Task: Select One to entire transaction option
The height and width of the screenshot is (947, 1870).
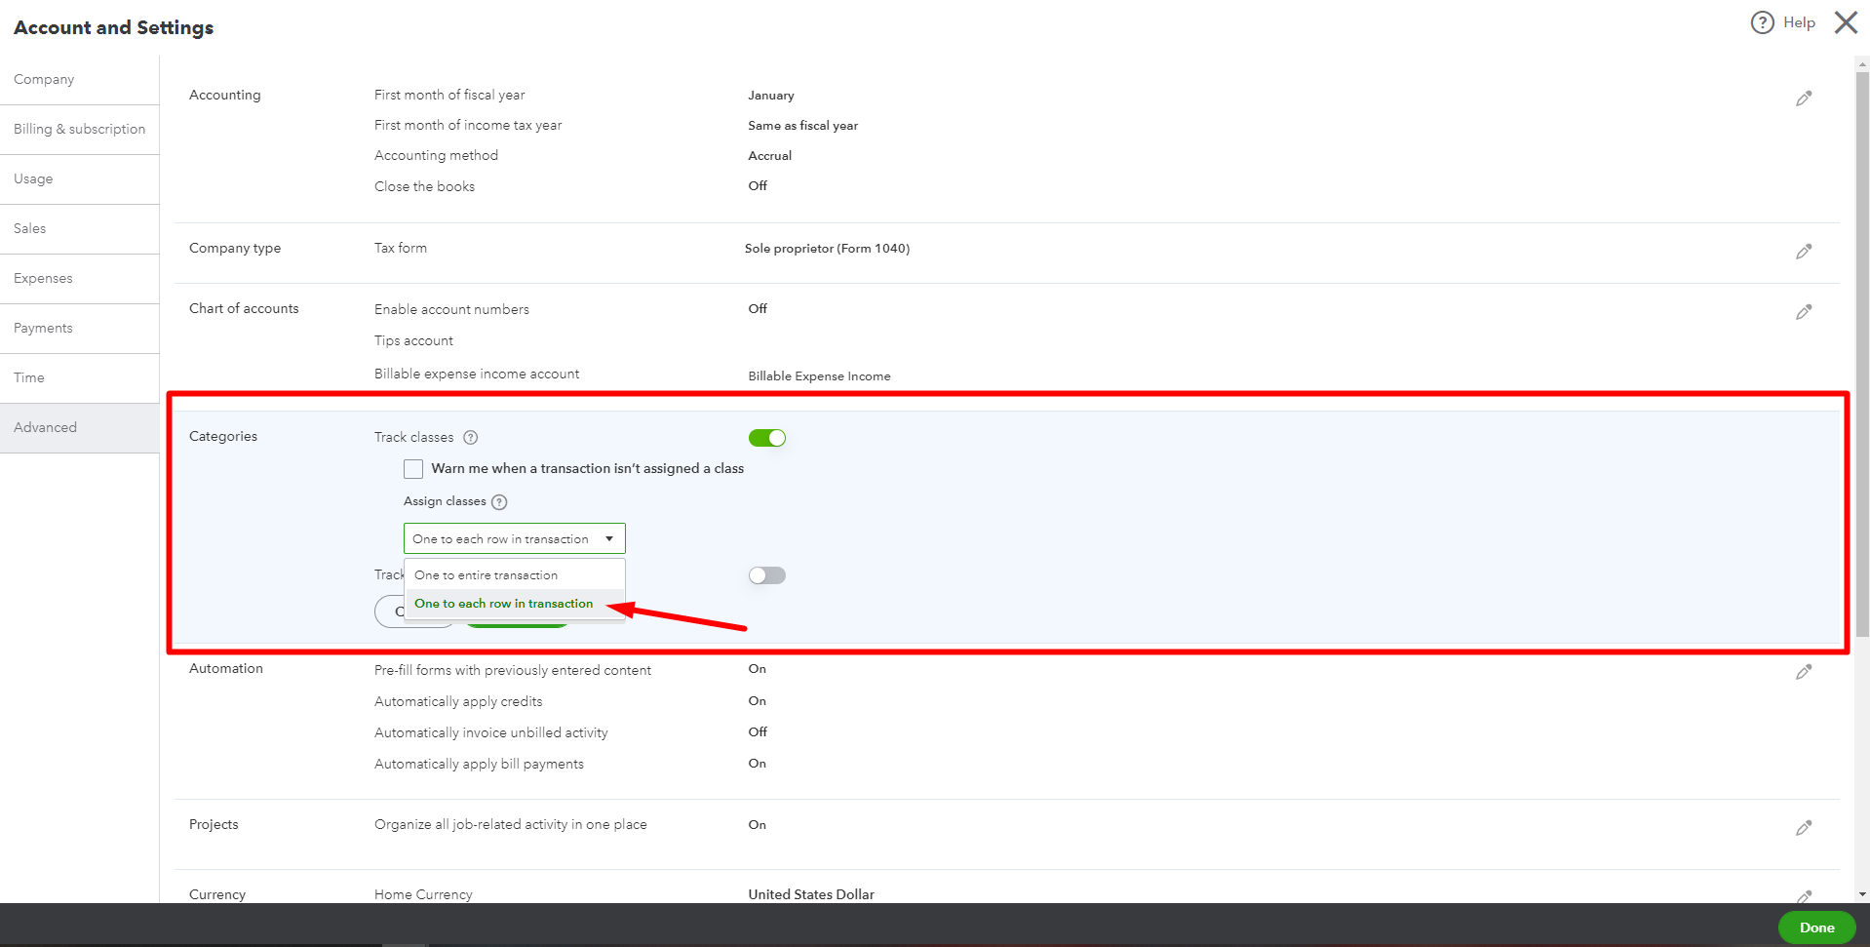Action: click(x=486, y=574)
